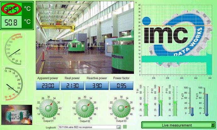Click the Logbook label
This screenshot has height=130, width=217.
[x=51, y=127]
